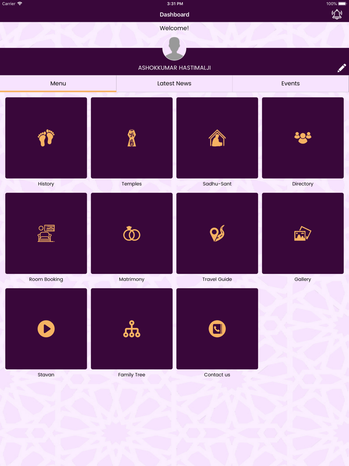349x466 pixels.
Task: Open the Directory people icon
Action: [x=303, y=138]
